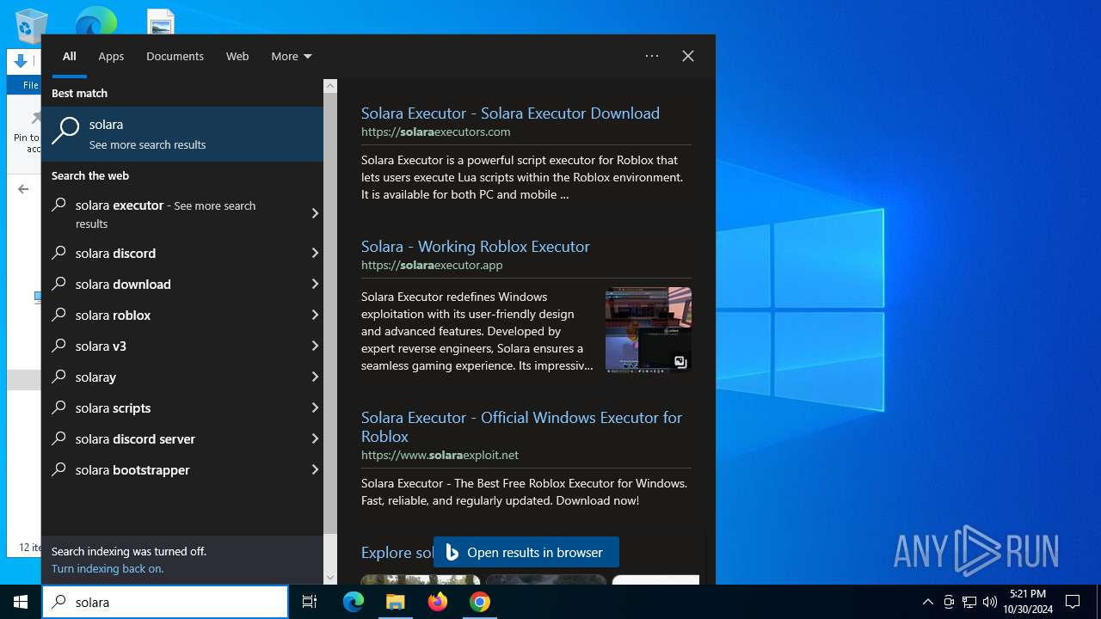Open the Microsoft Edge desktop shortcut
The height and width of the screenshot is (619, 1101).
[96, 21]
